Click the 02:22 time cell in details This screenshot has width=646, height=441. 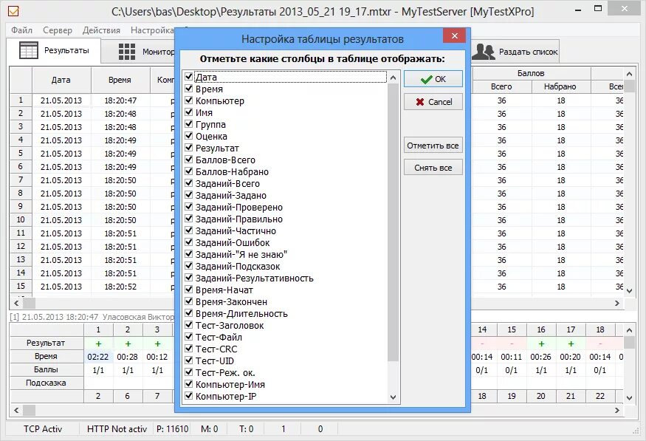coord(98,357)
